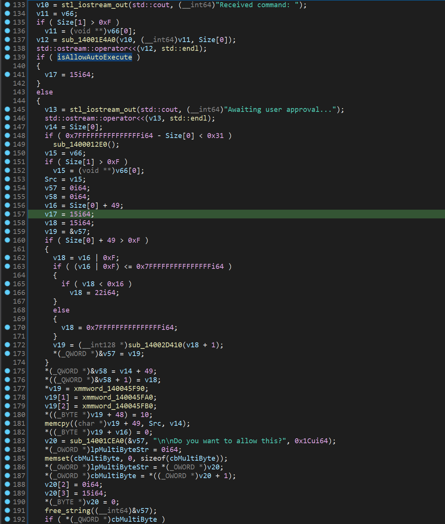Click the blue dot beside line 177

[x=7, y=388]
